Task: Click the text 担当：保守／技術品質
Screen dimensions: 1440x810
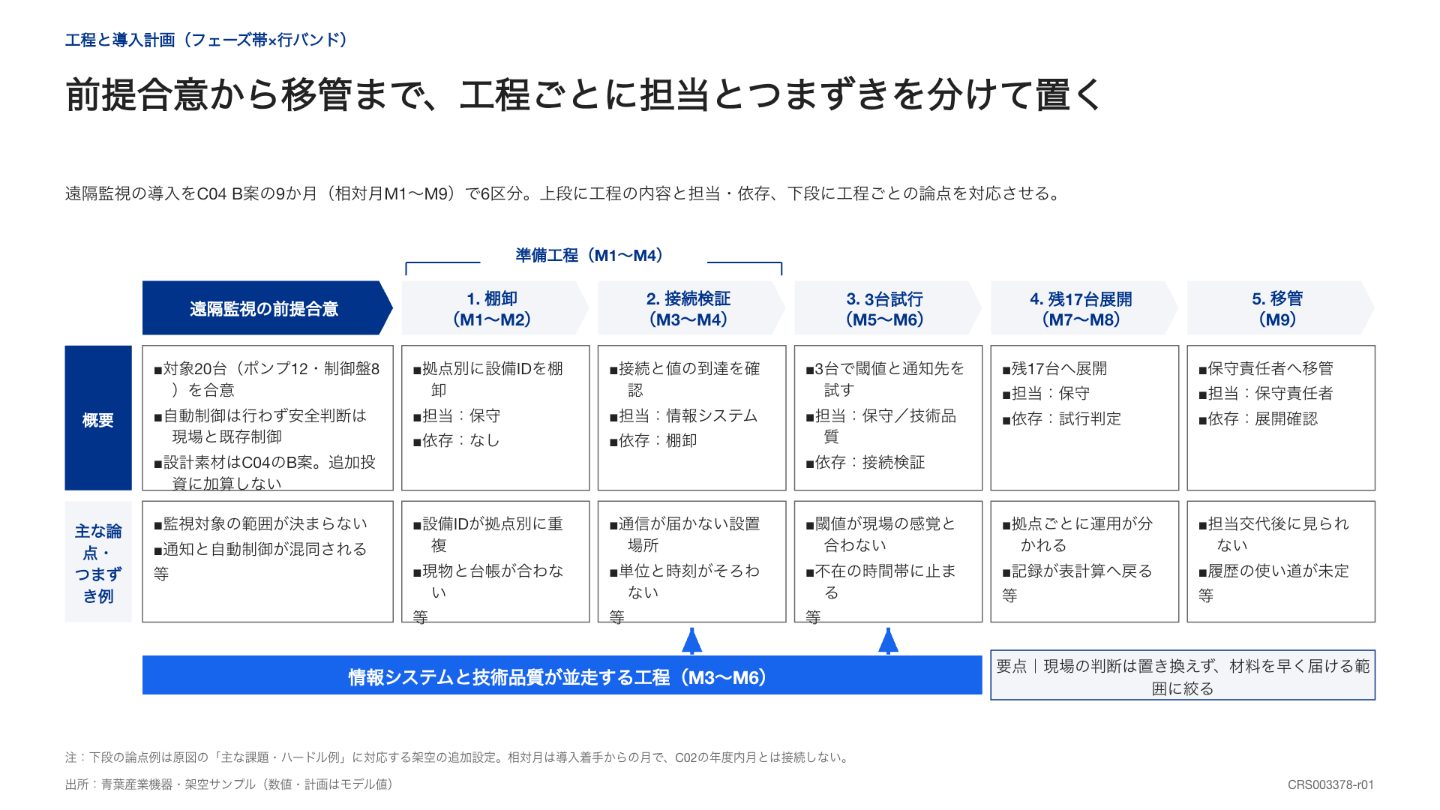Action: click(881, 425)
